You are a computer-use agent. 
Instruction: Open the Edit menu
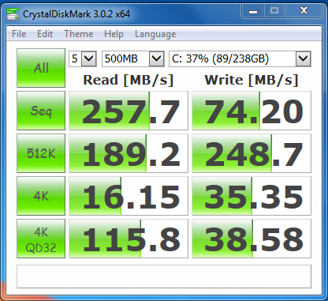tap(45, 34)
